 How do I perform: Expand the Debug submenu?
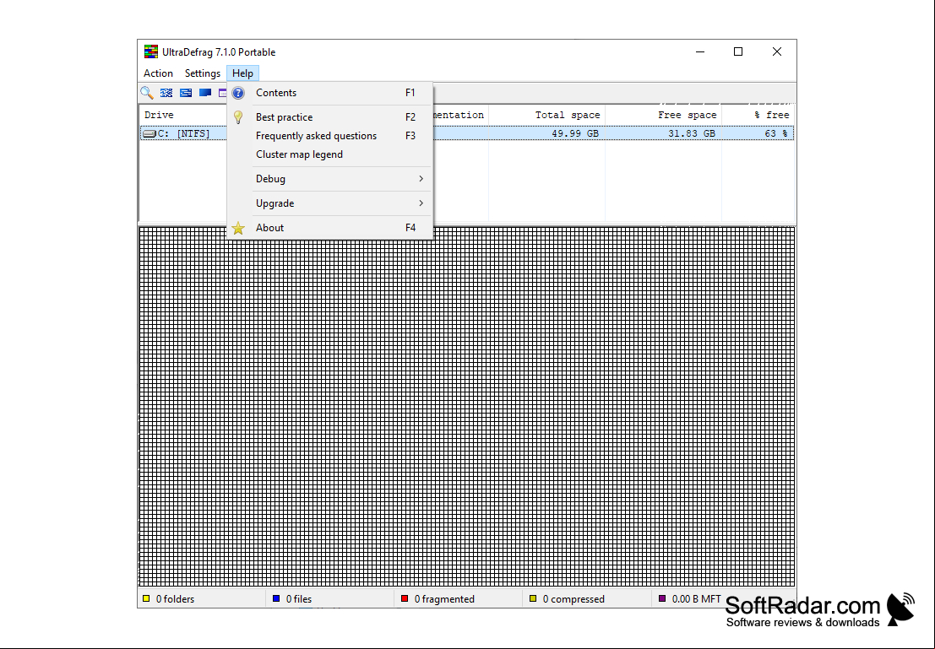[329, 179]
